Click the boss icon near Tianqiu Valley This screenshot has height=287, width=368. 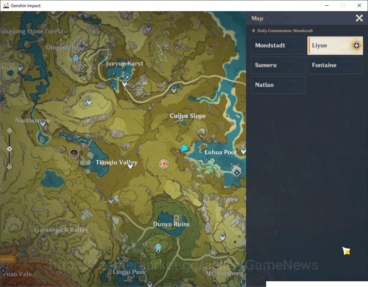click(x=74, y=154)
